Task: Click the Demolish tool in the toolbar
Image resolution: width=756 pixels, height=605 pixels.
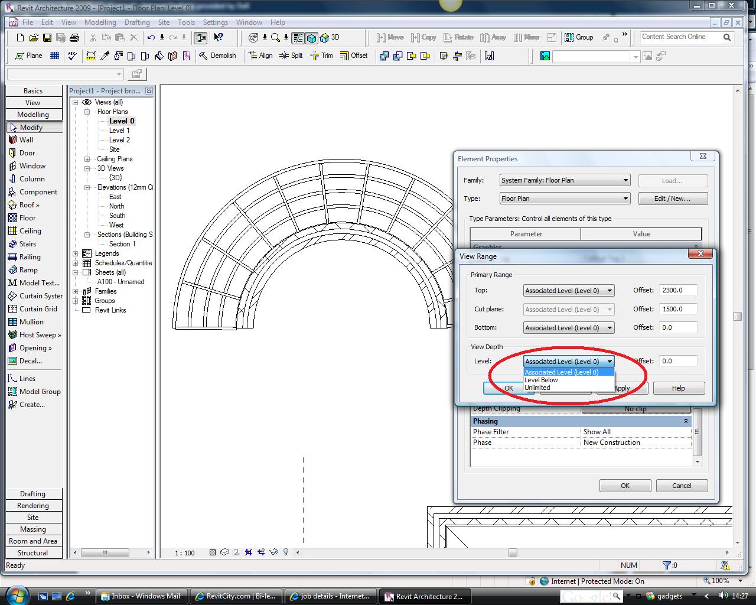Action: click(217, 56)
